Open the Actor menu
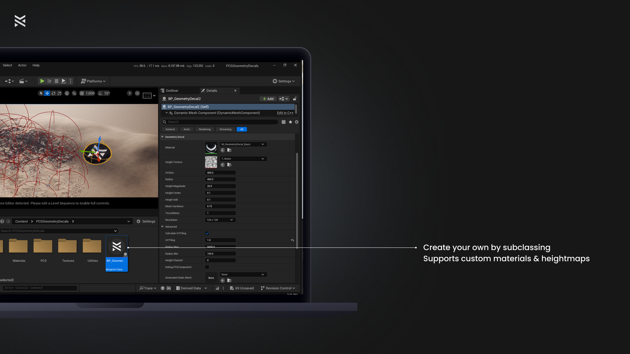Image resolution: width=630 pixels, height=354 pixels. coord(22,65)
